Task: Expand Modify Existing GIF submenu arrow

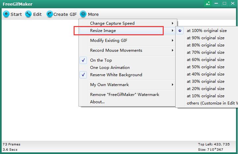Action: [x=173, y=40]
